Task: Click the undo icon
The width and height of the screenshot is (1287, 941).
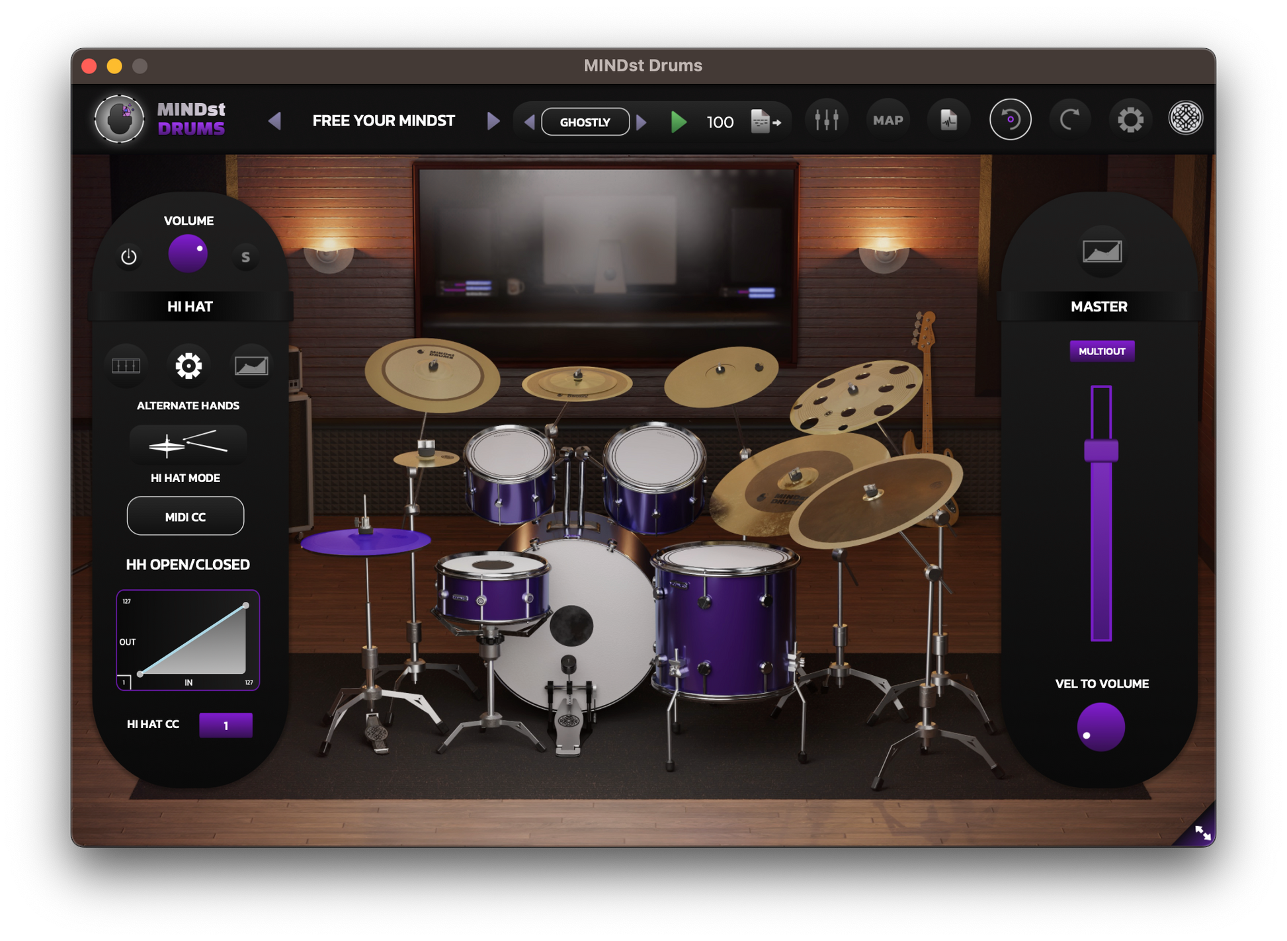Action: (1010, 119)
